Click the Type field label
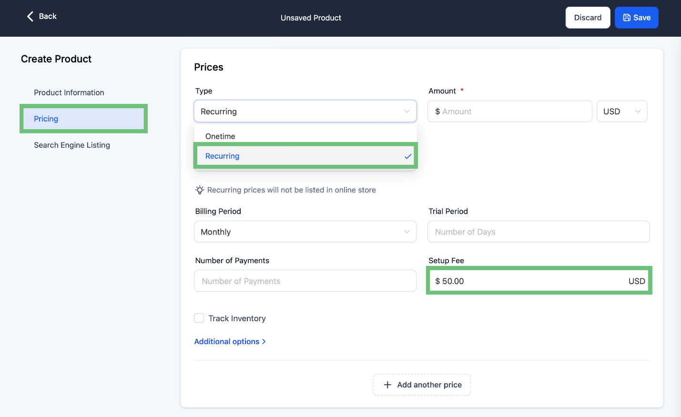 203,91
